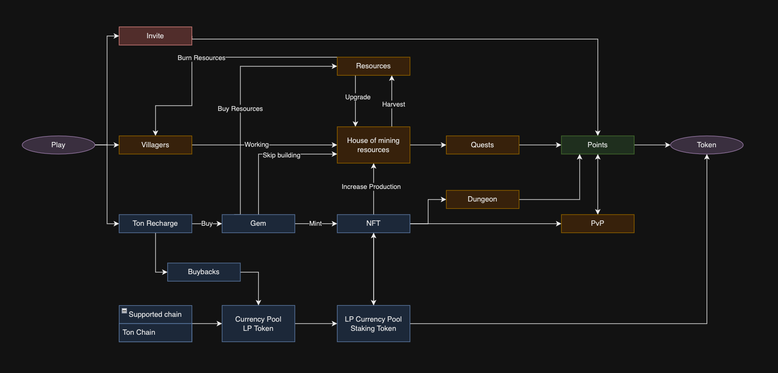Select the House of mining resources box

click(x=373, y=145)
